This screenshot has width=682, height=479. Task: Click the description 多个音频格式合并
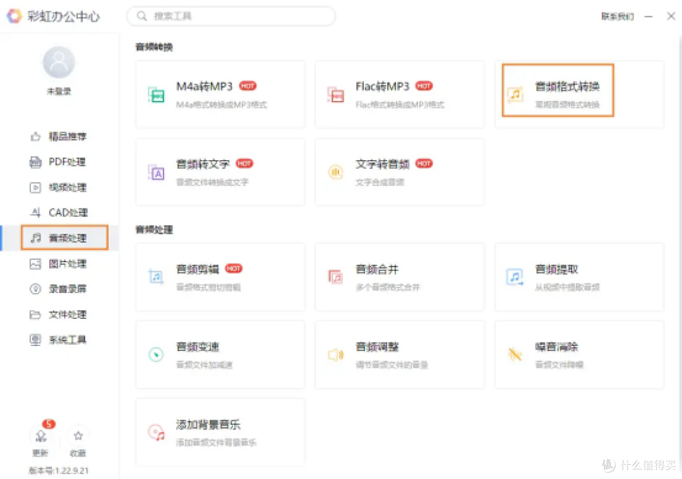click(x=388, y=287)
